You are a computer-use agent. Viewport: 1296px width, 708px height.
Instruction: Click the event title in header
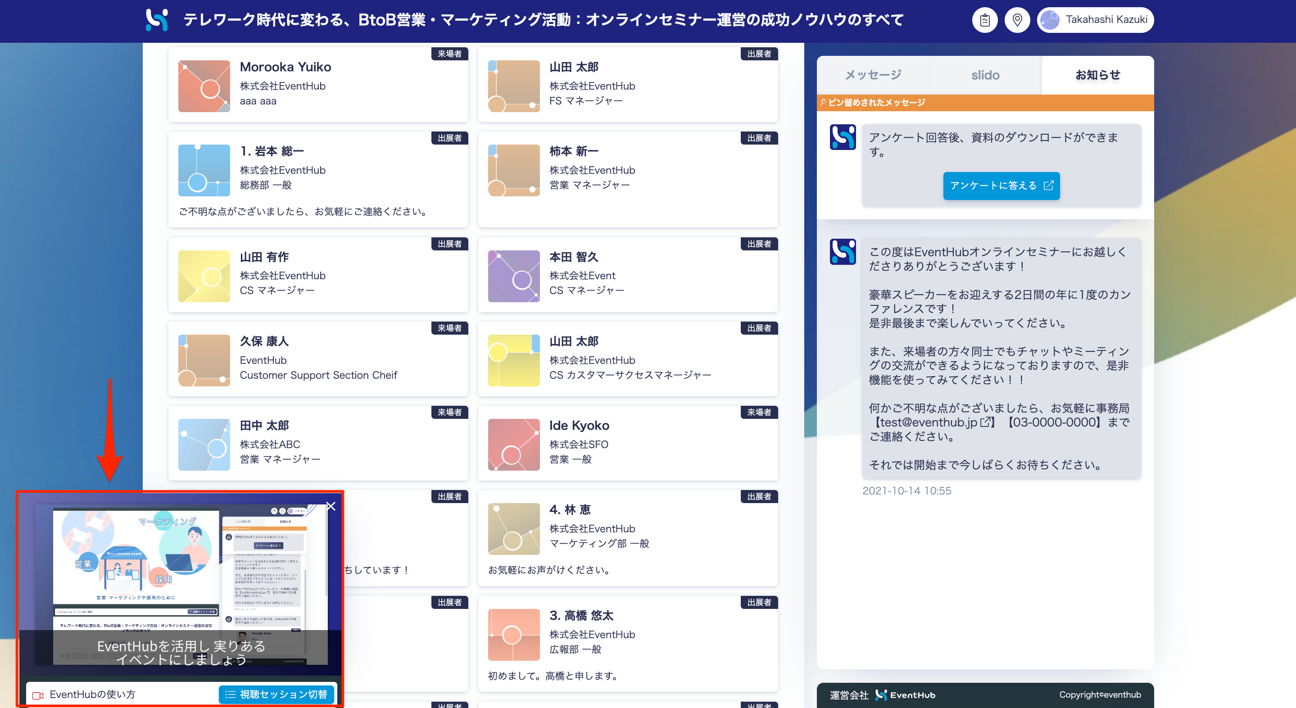[544, 20]
